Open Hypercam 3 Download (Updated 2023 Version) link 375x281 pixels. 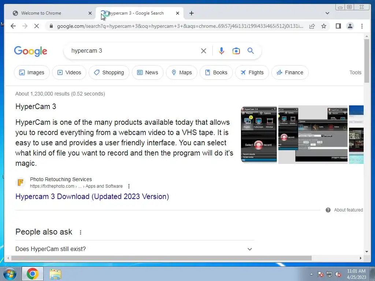(92, 196)
